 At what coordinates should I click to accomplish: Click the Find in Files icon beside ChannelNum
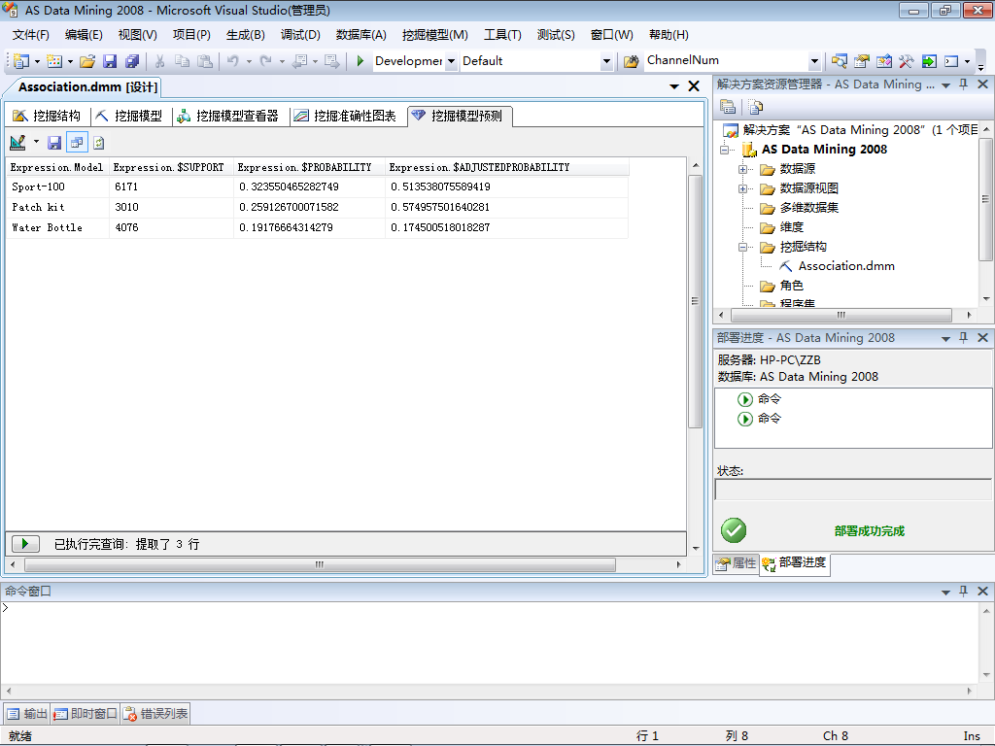631,61
